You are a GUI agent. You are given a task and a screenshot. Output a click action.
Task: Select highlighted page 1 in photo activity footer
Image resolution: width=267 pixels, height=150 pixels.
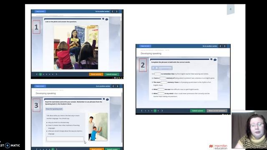tap(40, 74)
